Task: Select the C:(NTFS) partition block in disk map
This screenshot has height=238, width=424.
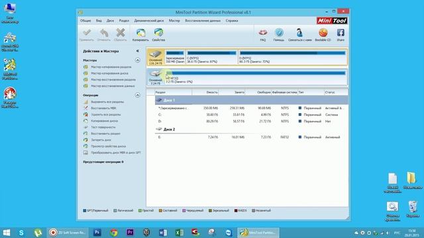Action: click(x=211, y=57)
